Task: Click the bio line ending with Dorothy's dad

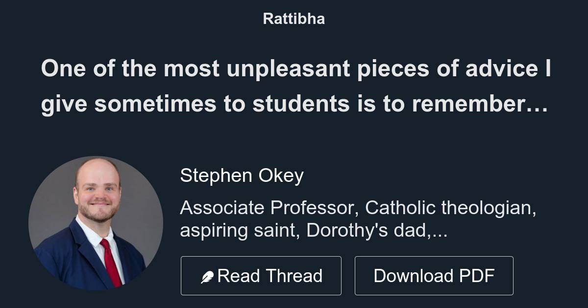Action: click(x=315, y=229)
